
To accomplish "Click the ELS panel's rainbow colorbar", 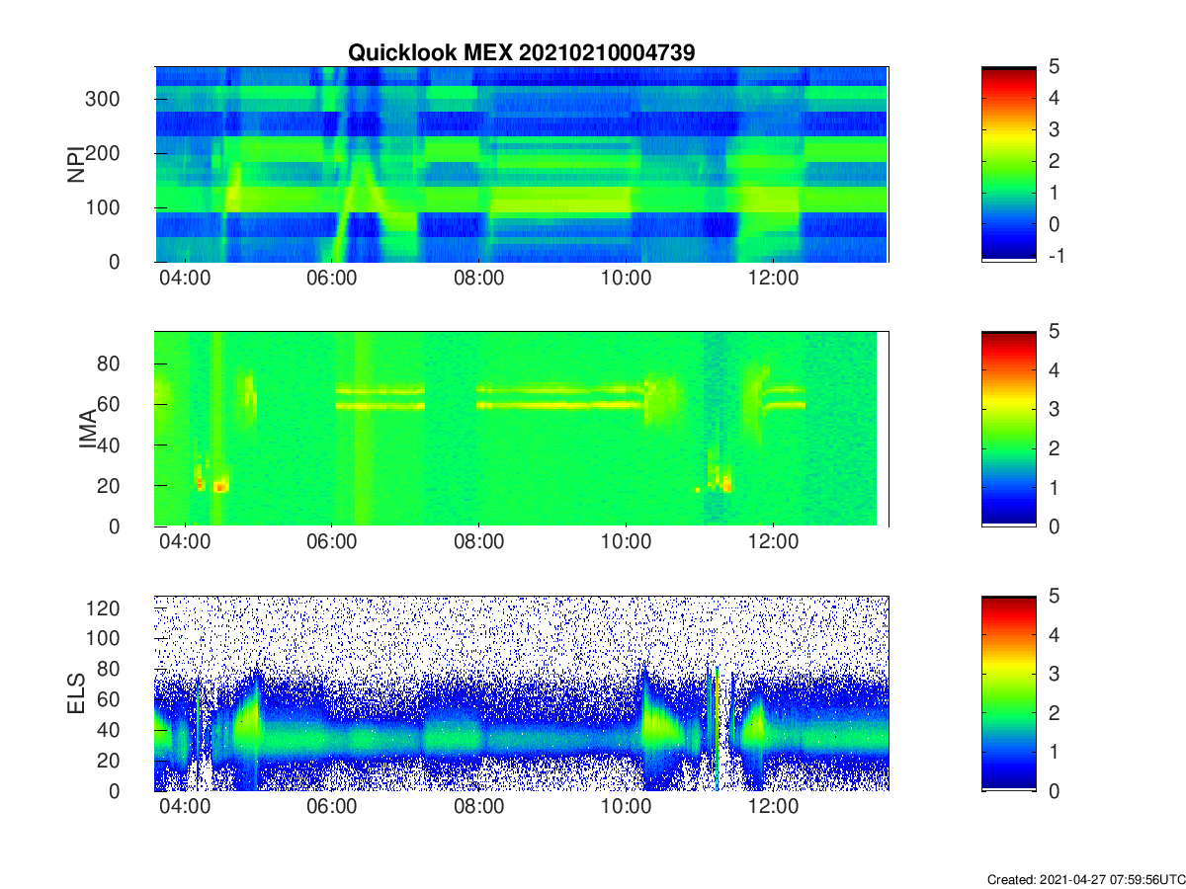I will click(1008, 693).
